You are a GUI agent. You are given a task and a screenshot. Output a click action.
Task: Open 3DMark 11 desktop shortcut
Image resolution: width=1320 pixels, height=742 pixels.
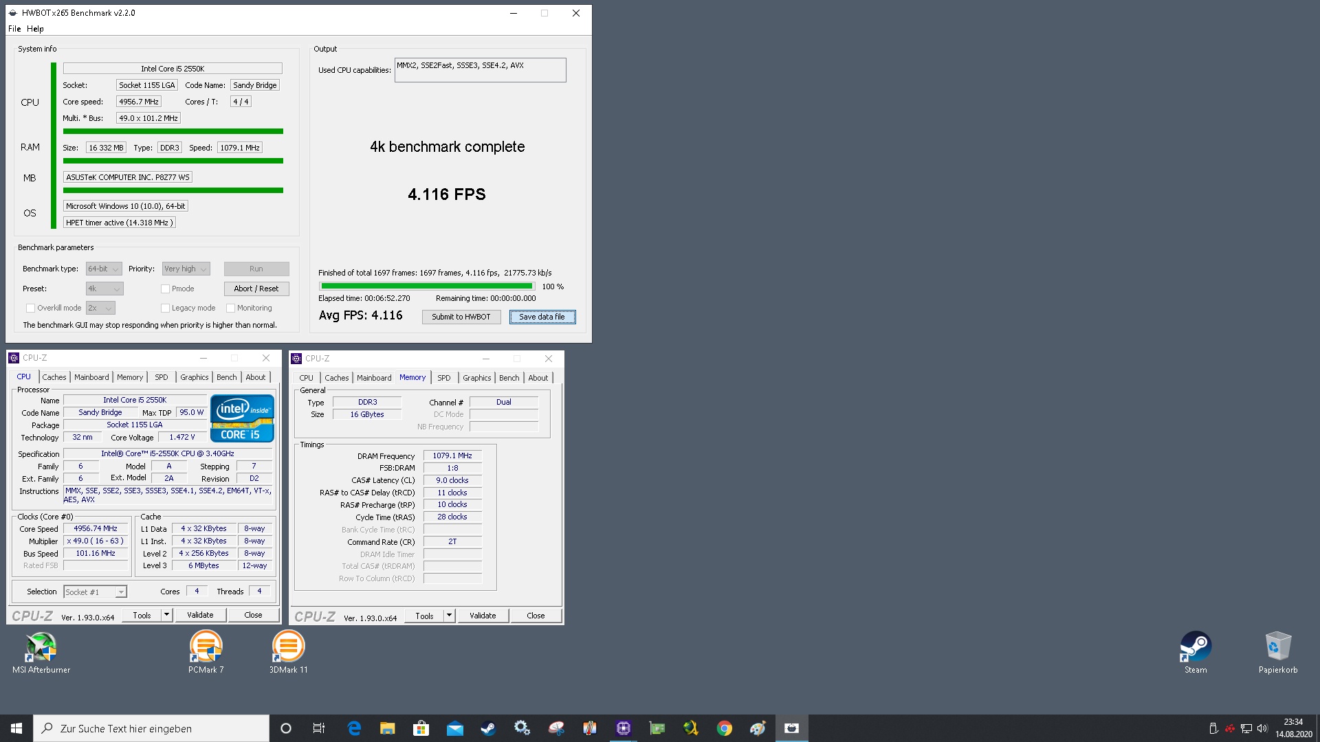288,652
